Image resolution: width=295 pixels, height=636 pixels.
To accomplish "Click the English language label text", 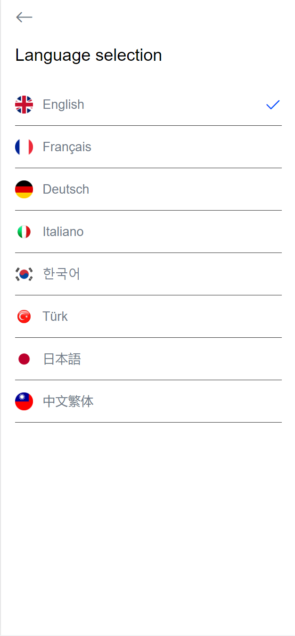I will click(x=63, y=105).
